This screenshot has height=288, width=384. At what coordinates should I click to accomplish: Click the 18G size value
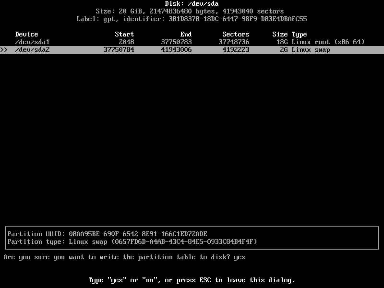[x=282, y=42]
